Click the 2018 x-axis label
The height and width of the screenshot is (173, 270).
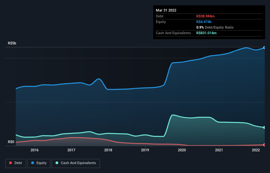[x=108, y=150]
